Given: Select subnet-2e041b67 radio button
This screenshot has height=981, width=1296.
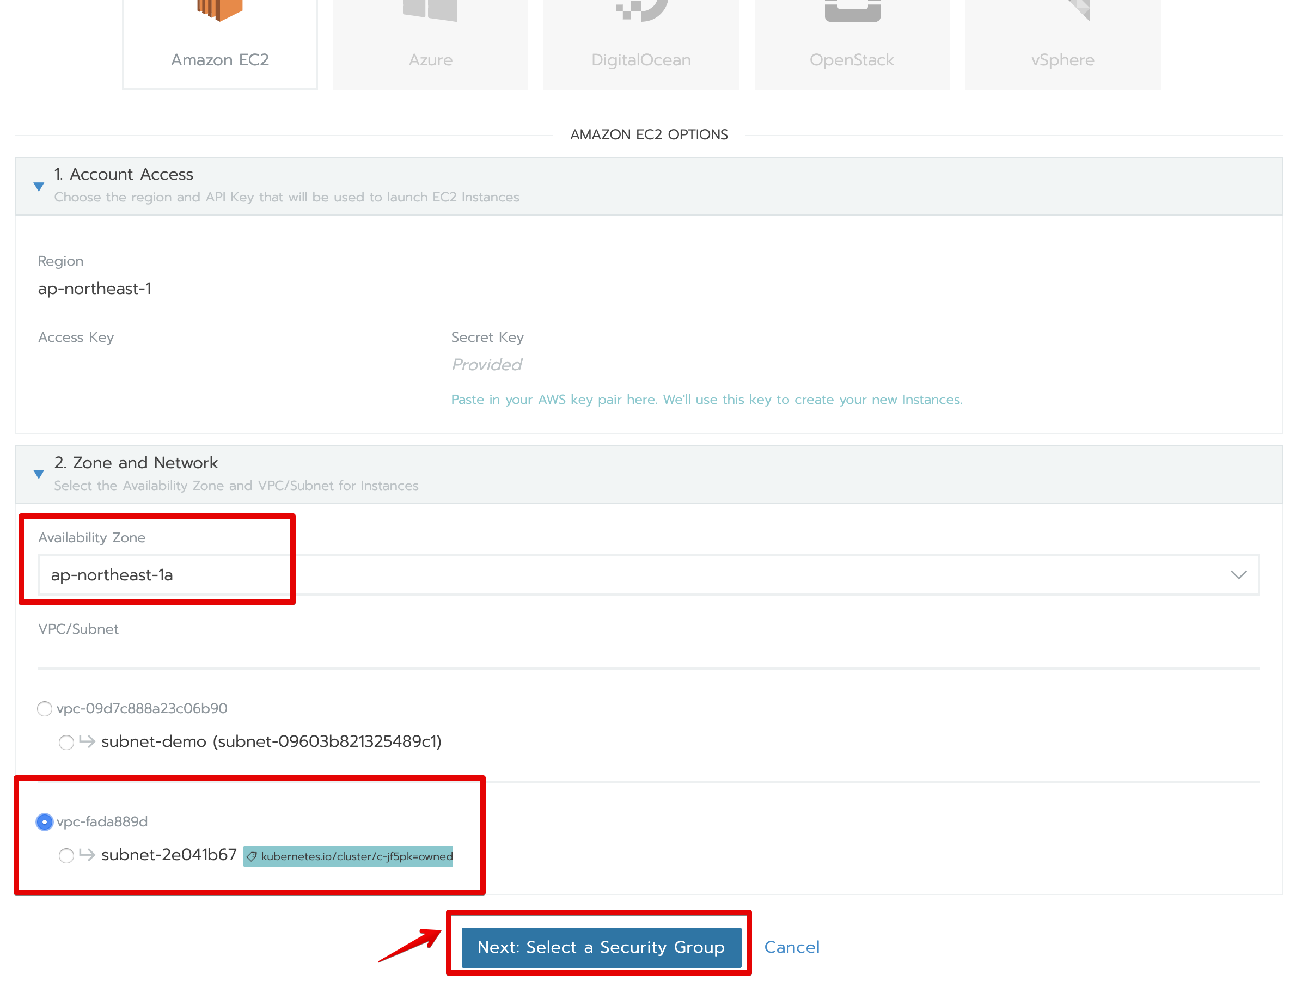Looking at the screenshot, I should [x=66, y=856].
